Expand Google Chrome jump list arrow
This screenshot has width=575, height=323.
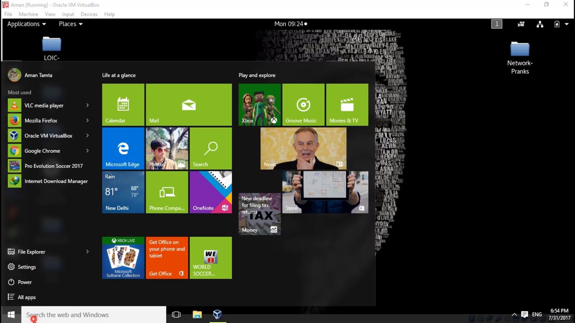pyautogui.click(x=87, y=151)
